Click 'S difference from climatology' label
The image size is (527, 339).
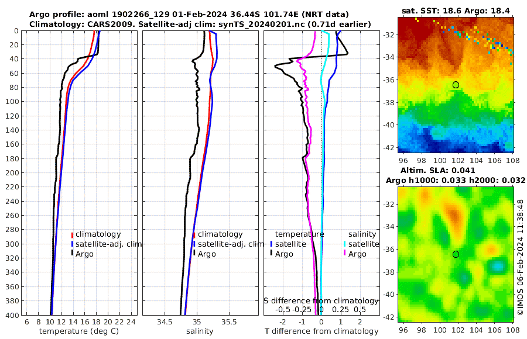click(321, 301)
